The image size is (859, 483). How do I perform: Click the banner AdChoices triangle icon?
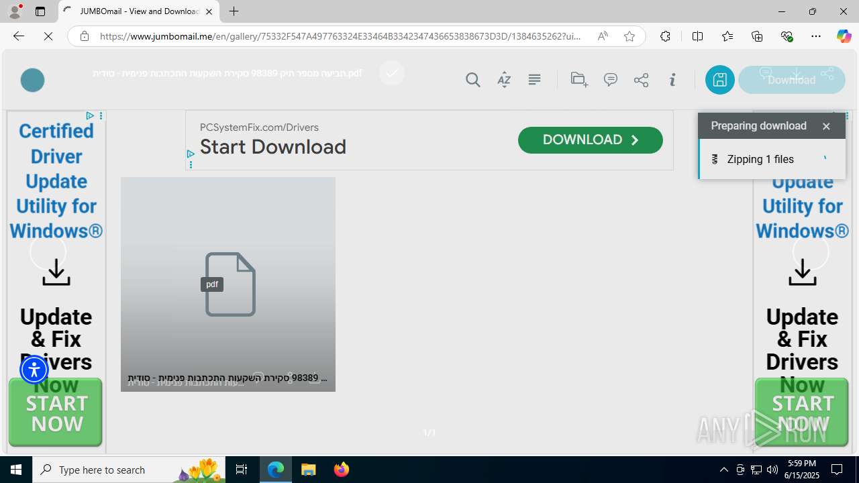(191, 154)
